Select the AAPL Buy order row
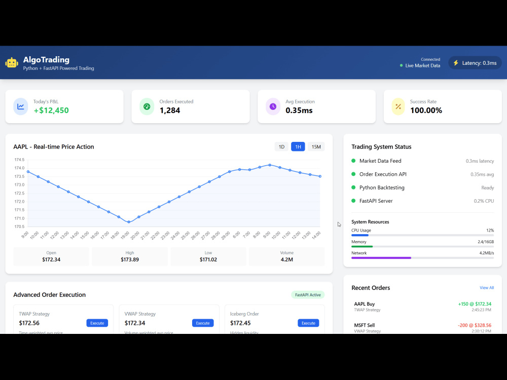507x380 pixels. pos(423,307)
